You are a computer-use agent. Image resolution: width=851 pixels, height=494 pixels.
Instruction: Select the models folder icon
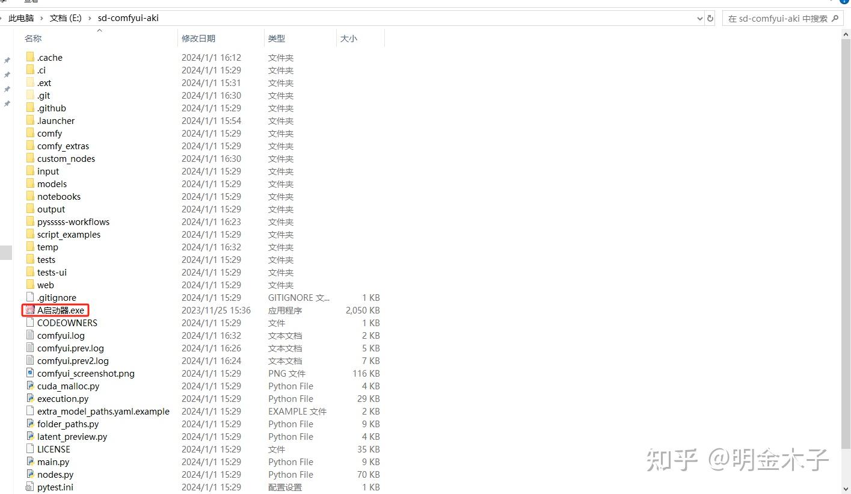coord(30,184)
